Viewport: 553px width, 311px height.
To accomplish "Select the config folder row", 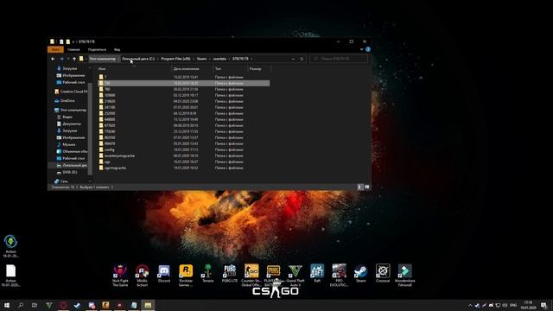I will pos(183,149).
